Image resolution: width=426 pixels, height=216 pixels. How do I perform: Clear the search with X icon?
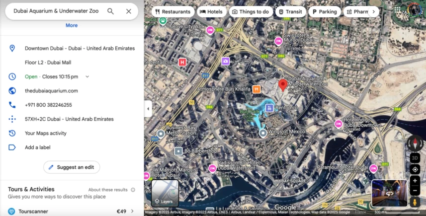[129, 11]
